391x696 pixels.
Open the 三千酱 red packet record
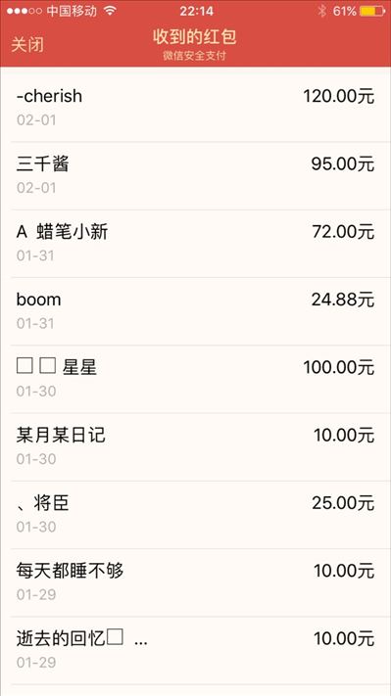click(196, 176)
